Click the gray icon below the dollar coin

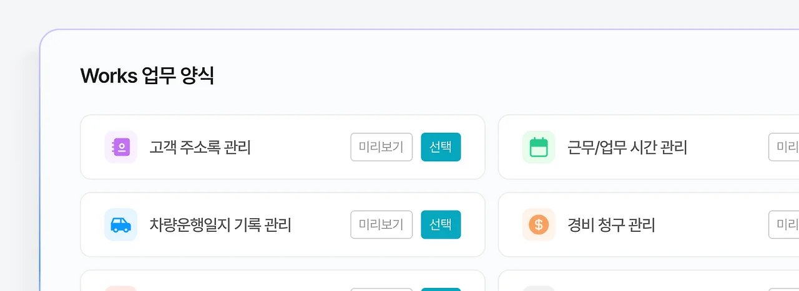(x=538, y=288)
